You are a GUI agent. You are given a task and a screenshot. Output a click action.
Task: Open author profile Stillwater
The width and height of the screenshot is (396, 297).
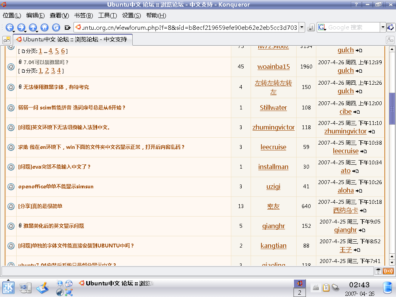pos(273,108)
